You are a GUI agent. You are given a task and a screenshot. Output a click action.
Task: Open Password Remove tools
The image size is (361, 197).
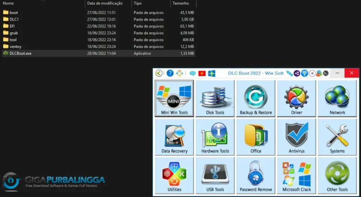point(256,176)
